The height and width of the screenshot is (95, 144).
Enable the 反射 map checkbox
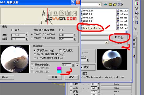tap(71, 88)
